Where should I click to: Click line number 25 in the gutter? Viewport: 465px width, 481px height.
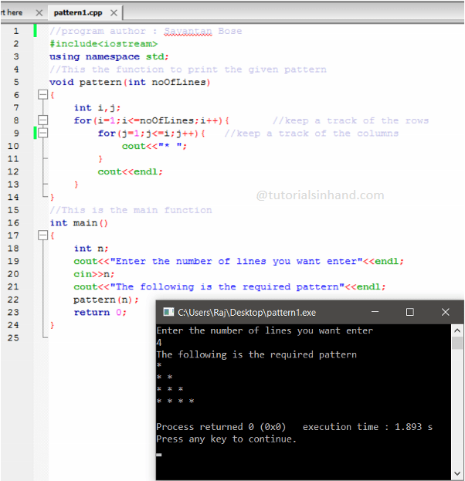coord(13,337)
